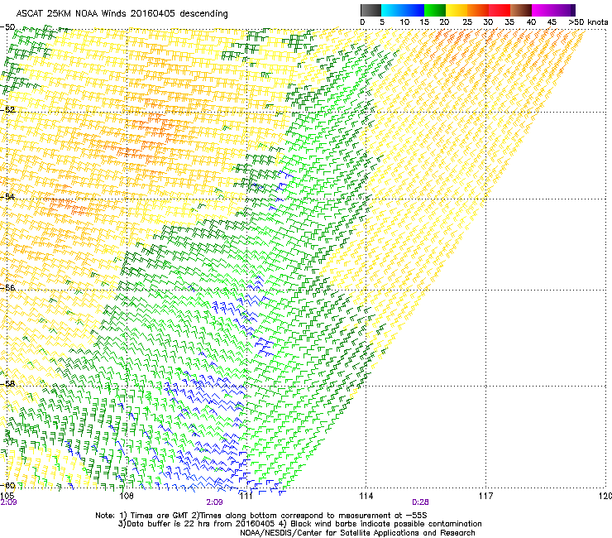Click the green 15-20 knots legend color
Screen dimensions: 612x538
pyautogui.click(x=435, y=10)
